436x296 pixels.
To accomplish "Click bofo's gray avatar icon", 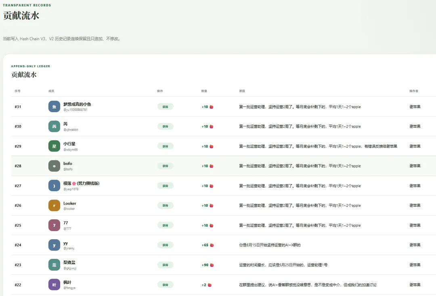I will (54, 166).
